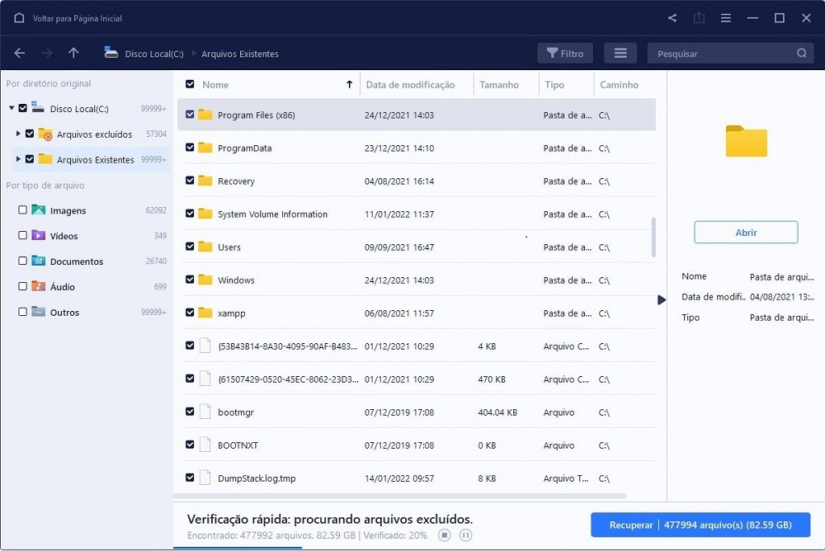Viewport: 825px width, 551px height.
Task: Click the search magnifier icon
Action: (801, 54)
